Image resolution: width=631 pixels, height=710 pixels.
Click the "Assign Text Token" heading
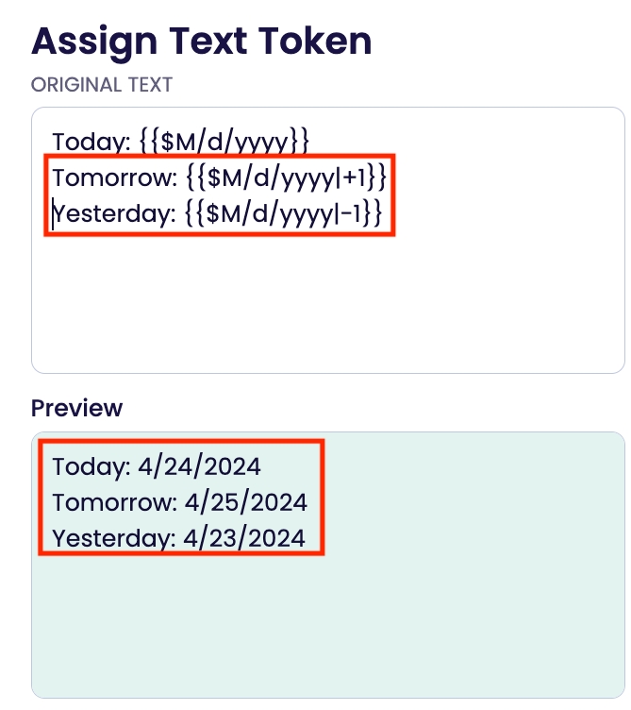pos(201,40)
